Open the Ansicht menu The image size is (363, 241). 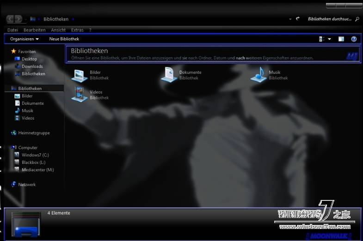tap(58, 30)
